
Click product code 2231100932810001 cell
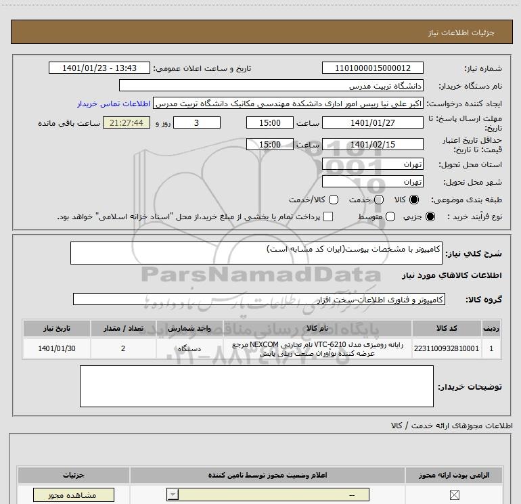447,348
